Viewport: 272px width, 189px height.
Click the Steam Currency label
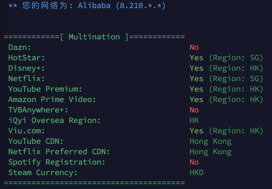pos(43,172)
